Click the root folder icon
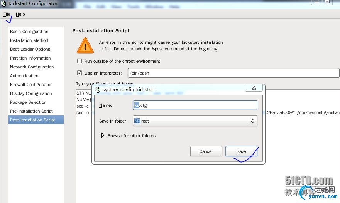The image size is (340, 203). [x=137, y=121]
